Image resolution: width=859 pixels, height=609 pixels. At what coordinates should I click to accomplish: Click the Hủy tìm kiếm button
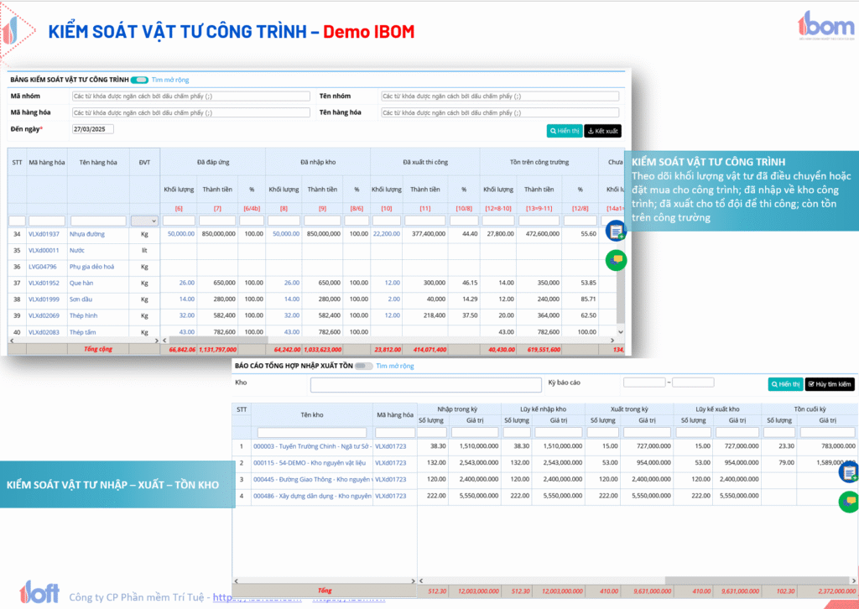click(830, 384)
